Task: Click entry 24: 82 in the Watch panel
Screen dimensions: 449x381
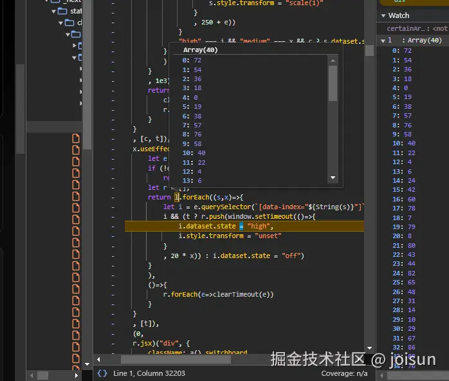Action: click(x=404, y=274)
